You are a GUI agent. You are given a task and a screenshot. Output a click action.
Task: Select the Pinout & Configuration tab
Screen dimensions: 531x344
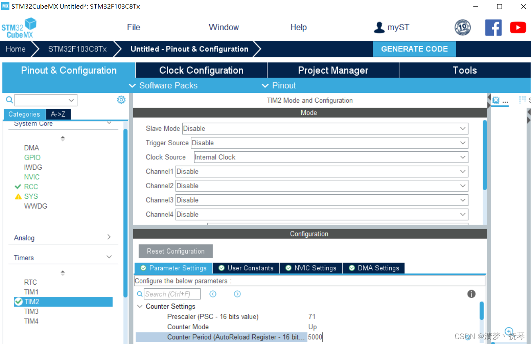[69, 70]
